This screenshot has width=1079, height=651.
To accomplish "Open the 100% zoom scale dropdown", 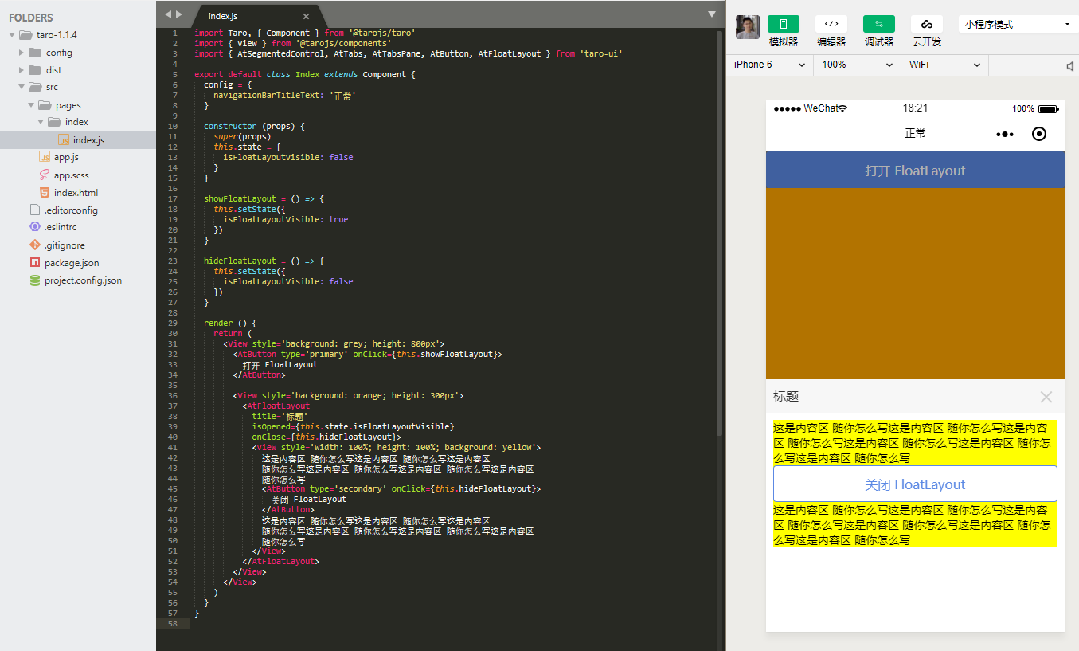I will [854, 65].
